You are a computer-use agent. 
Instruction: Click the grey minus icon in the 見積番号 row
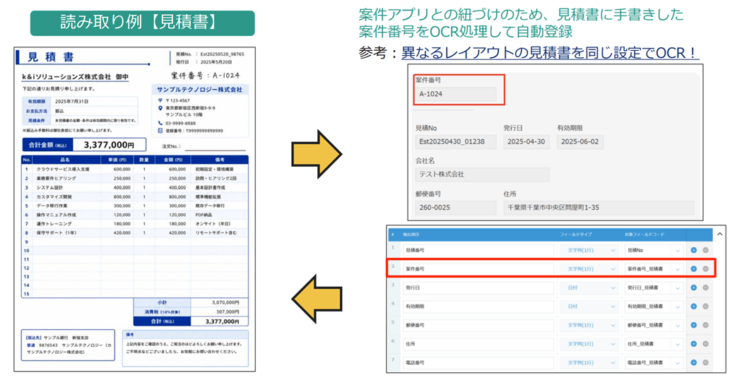(705, 250)
